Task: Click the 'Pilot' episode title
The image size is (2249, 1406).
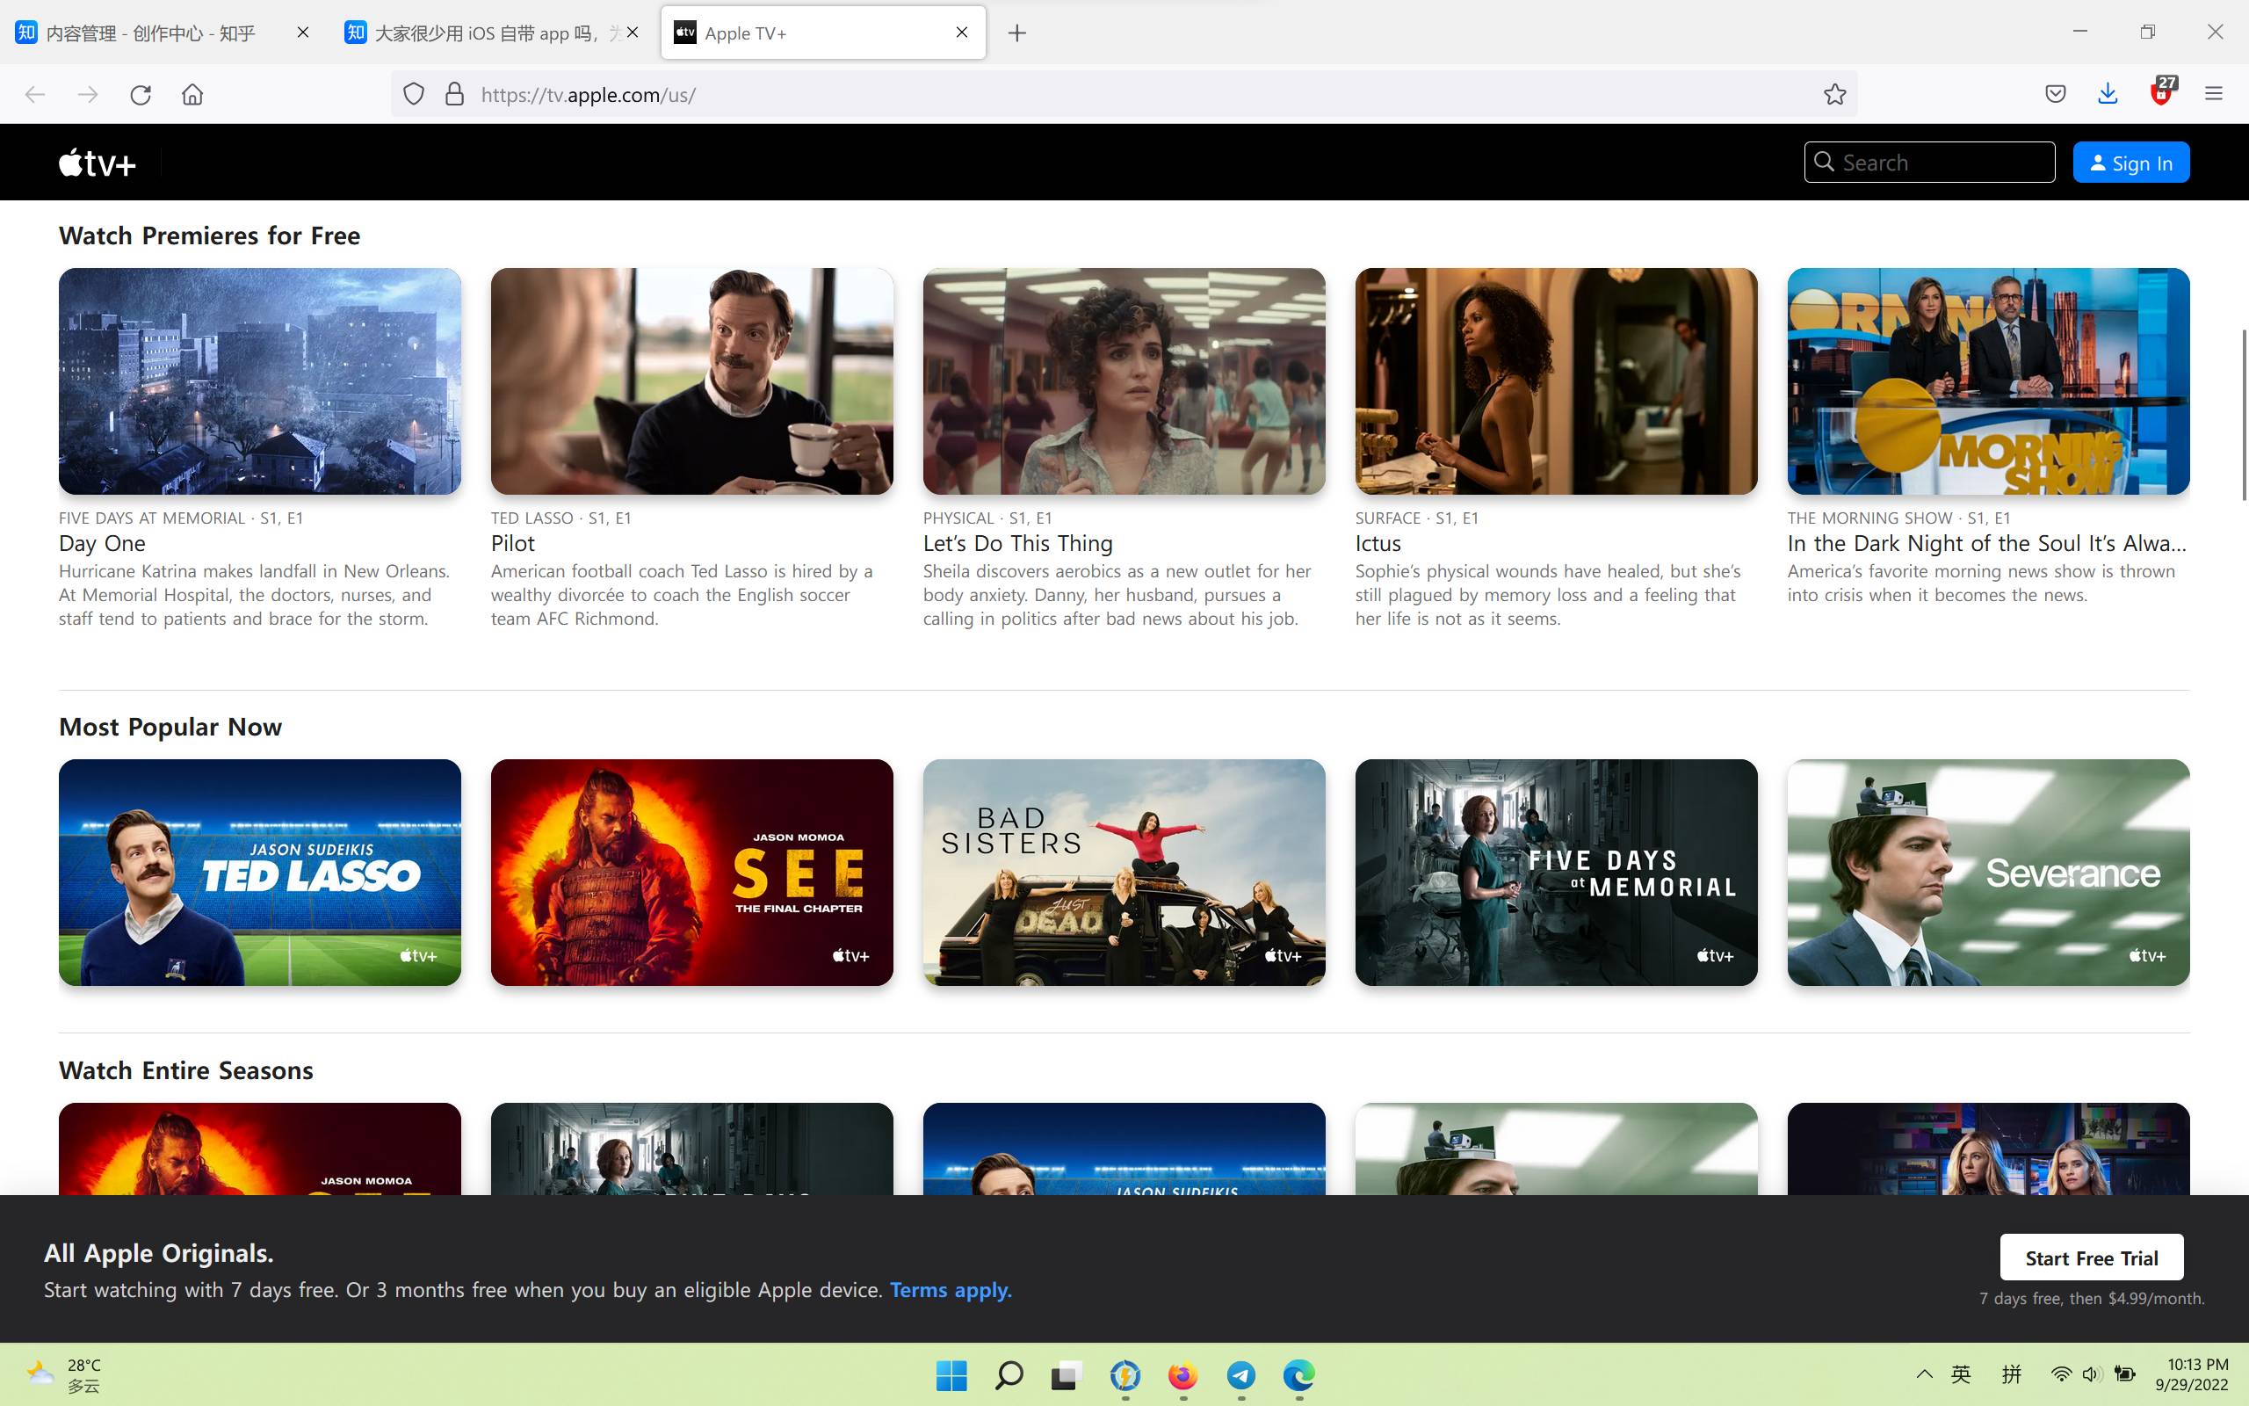Action: click(513, 543)
